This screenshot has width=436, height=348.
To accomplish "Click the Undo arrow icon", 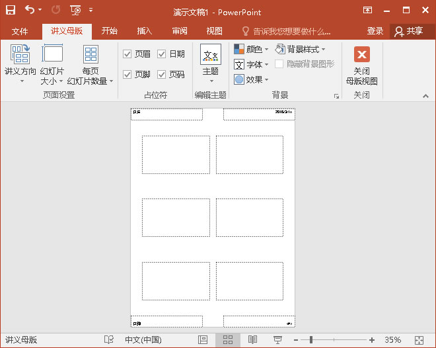I will 30,11.
